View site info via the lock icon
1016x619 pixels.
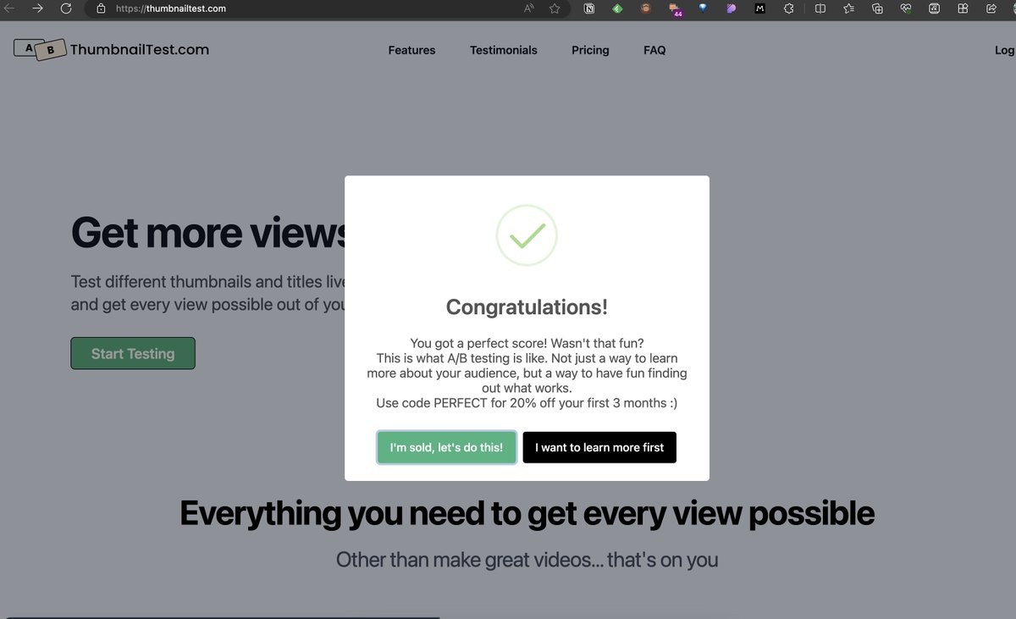[x=101, y=8]
